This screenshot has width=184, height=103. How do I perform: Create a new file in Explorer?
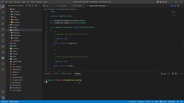click(27, 6)
